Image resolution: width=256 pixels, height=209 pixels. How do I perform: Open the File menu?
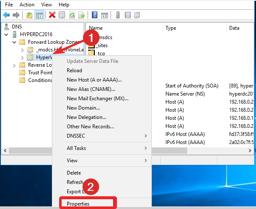click(x=9, y=5)
